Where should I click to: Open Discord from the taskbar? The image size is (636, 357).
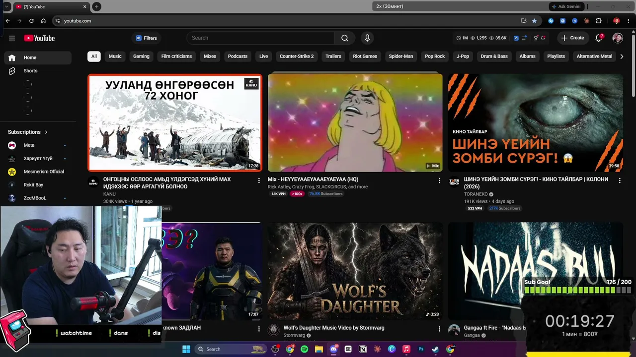pyautogui.click(x=333, y=349)
